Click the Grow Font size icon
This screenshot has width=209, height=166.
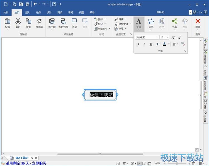[173, 37]
